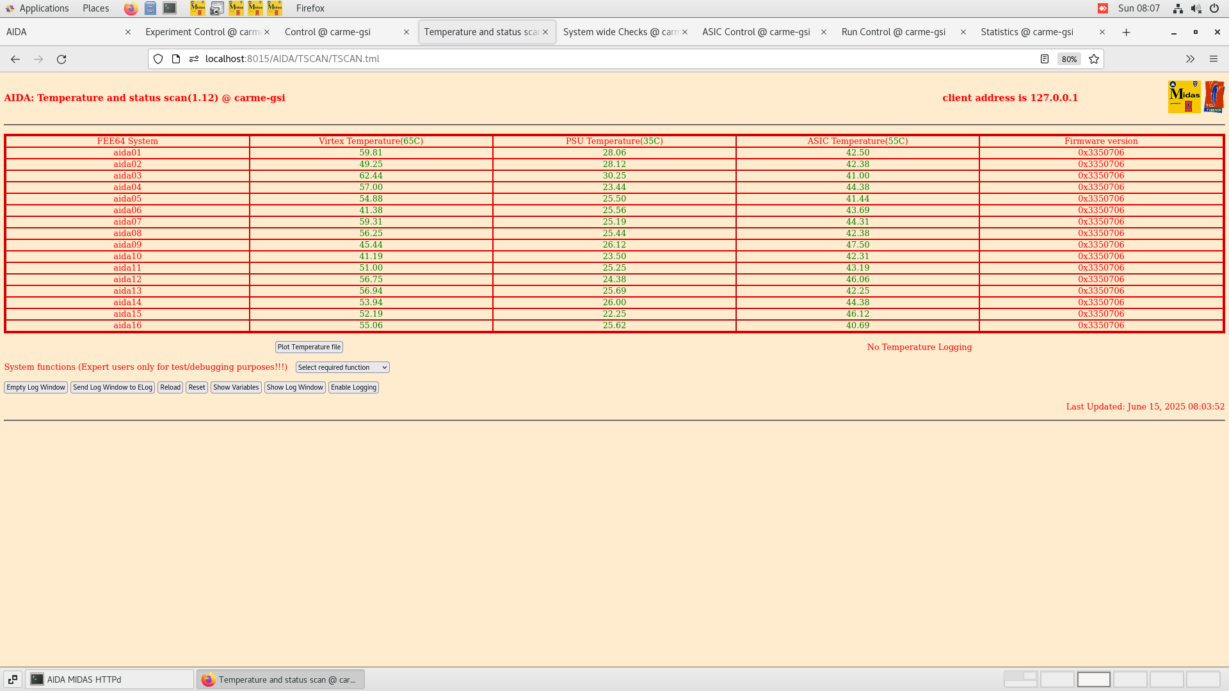Open a terminal from the top panel
The height and width of the screenshot is (691, 1229).
(169, 8)
